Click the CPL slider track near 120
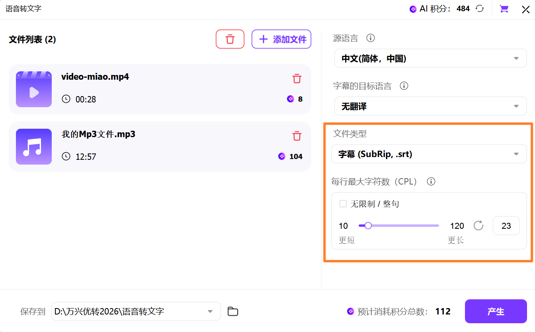 [x=436, y=226]
